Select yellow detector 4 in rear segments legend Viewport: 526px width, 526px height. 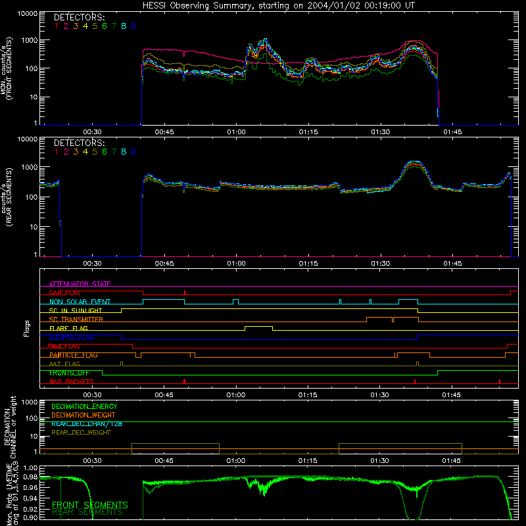click(85, 152)
